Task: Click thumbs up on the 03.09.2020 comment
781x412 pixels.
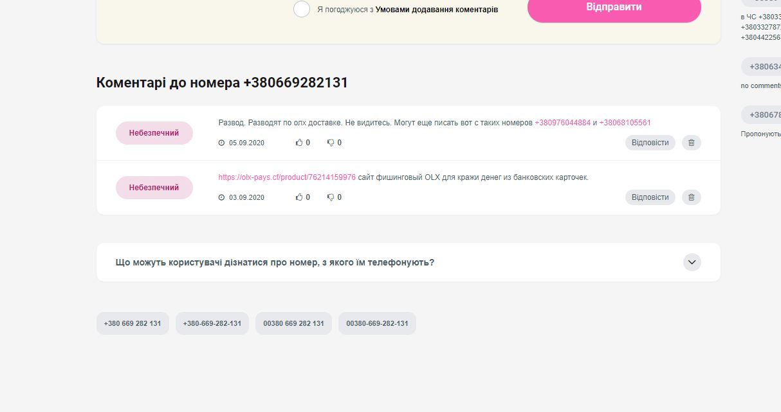Action: tap(299, 197)
